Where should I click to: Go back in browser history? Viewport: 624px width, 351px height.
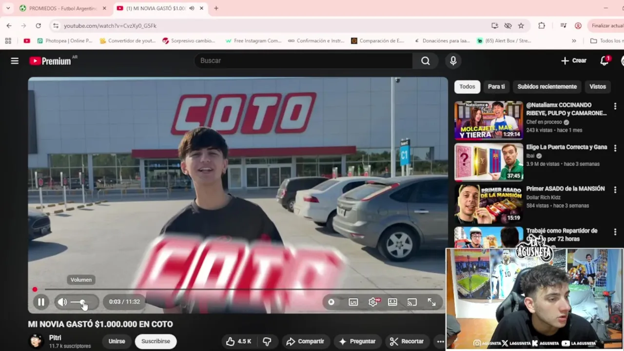pyautogui.click(x=9, y=26)
